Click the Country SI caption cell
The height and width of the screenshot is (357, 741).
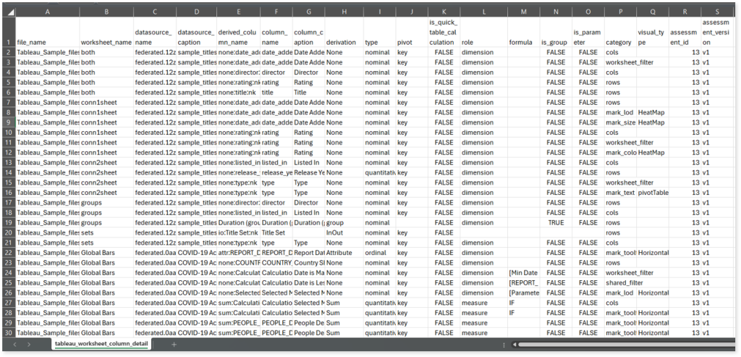tap(308, 263)
